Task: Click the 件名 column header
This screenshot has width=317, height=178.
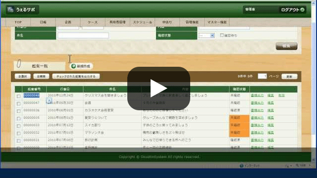Action: click(112, 89)
